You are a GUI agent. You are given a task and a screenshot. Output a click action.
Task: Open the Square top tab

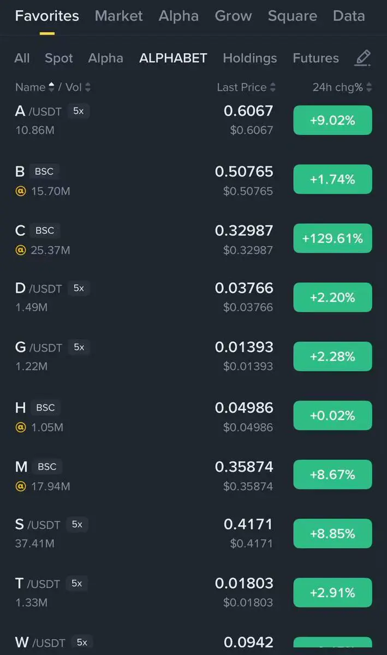click(292, 16)
